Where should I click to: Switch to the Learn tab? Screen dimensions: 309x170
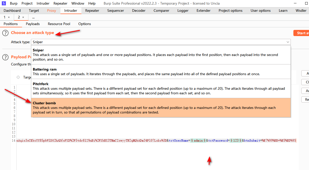[283, 10]
